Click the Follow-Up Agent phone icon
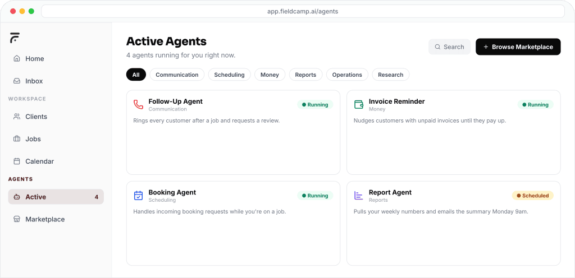Image resolution: width=575 pixels, height=278 pixels. pyautogui.click(x=138, y=105)
